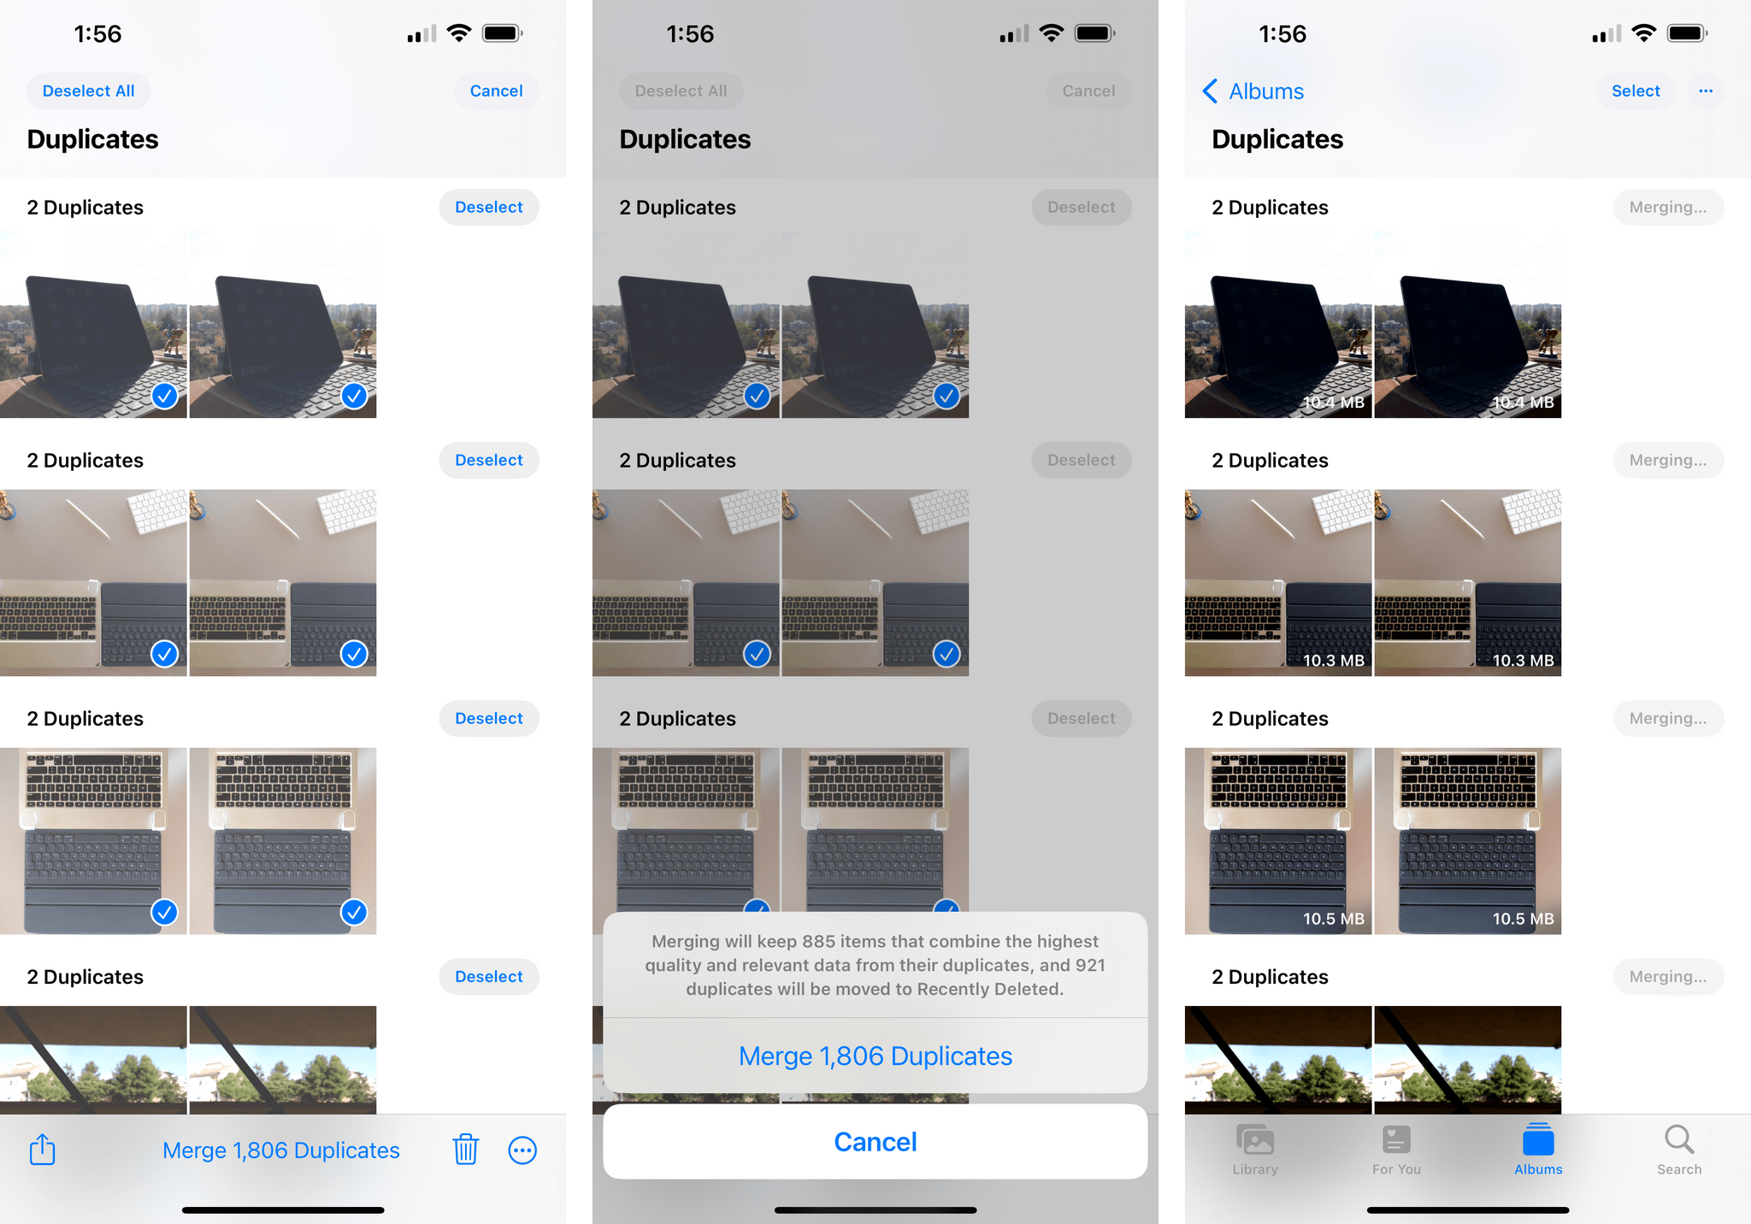Tap Merge 1,806 Duplicates button
This screenshot has width=1751, height=1224.
click(875, 1056)
